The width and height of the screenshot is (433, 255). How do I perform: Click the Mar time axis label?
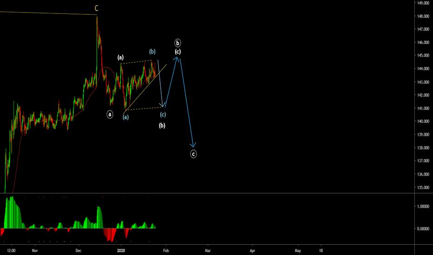(x=208, y=250)
